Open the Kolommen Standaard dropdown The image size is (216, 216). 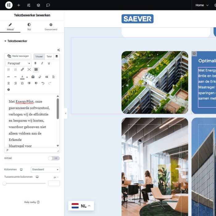[x=45, y=170]
